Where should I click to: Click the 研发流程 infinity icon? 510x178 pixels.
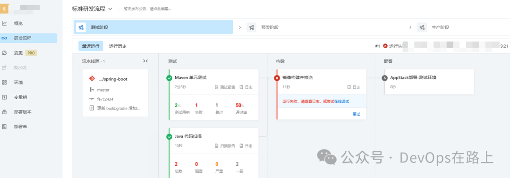5,38
